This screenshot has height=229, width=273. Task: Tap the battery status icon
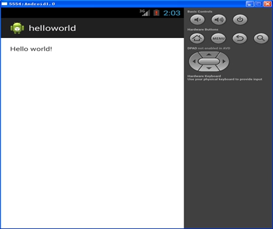click(x=156, y=13)
